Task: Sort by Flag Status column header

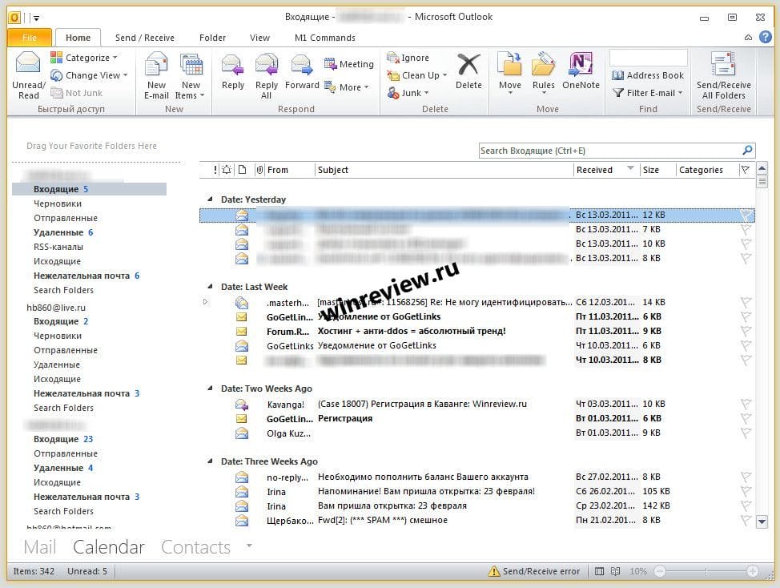Action: [746, 170]
